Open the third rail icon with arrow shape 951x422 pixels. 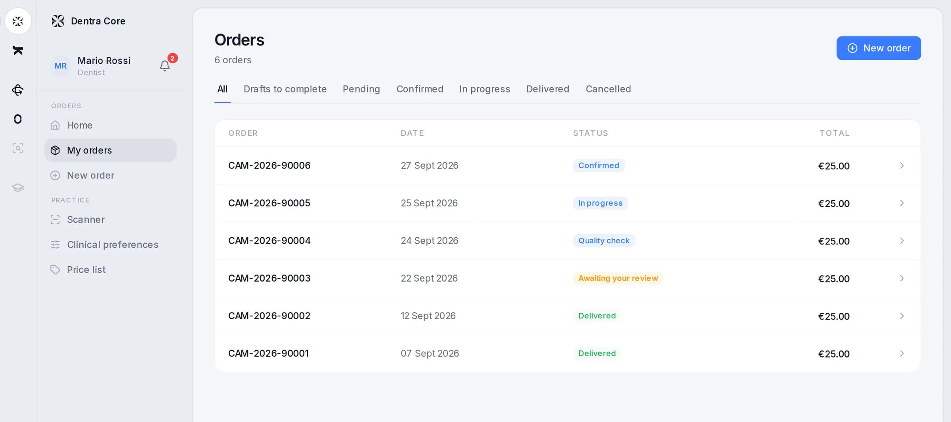pos(18,90)
